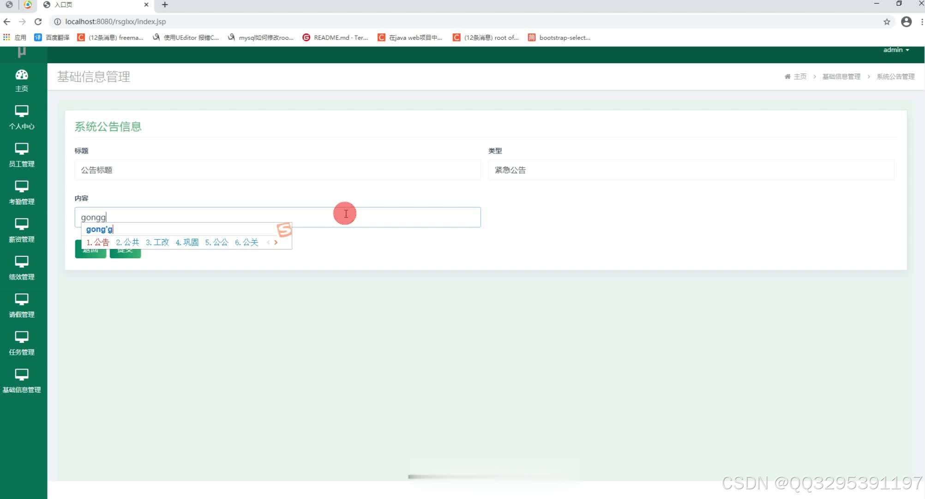This screenshot has height=499, width=925.
Task: Open 在java web项目中 bookmark
Action: tap(410, 37)
